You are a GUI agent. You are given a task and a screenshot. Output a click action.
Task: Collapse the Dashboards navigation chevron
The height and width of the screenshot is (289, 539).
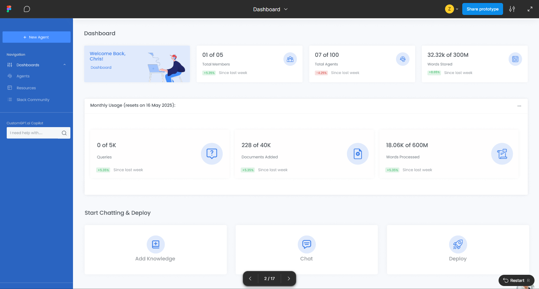(64, 65)
